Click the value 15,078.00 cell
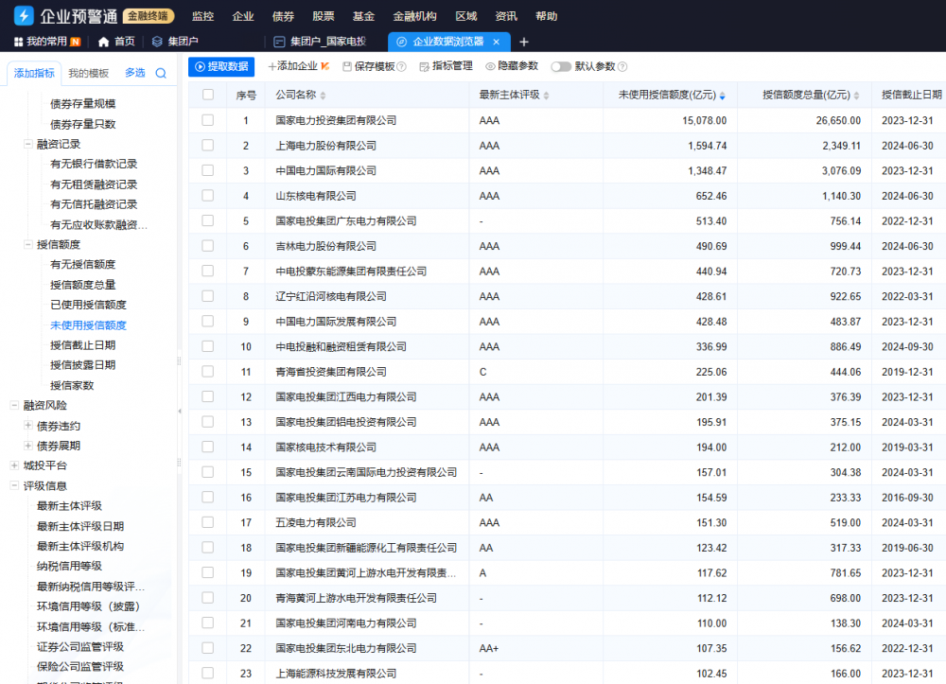The height and width of the screenshot is (684, 946). (x=704, y=121)
